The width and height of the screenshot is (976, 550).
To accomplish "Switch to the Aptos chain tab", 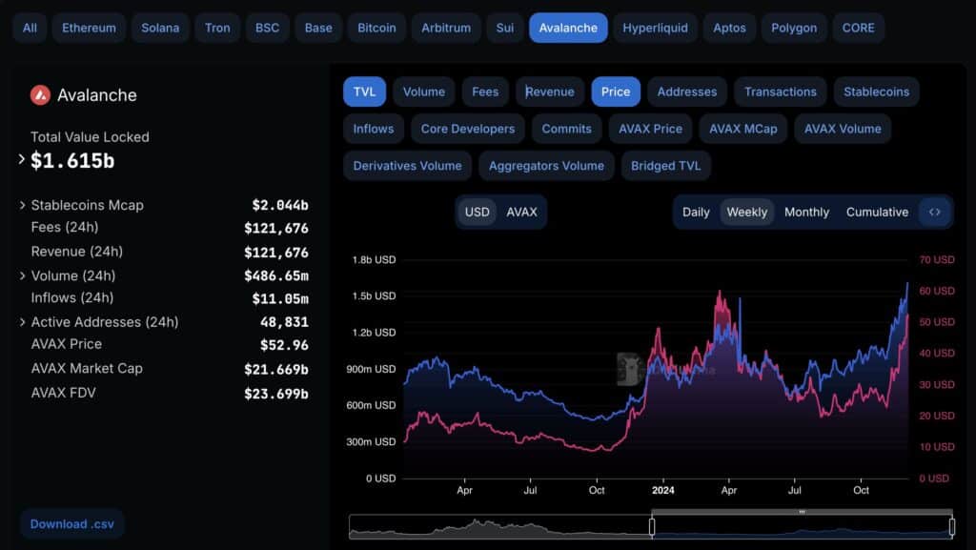I will 729,28.
